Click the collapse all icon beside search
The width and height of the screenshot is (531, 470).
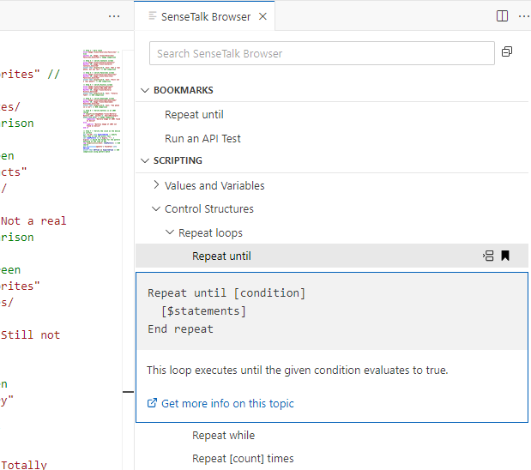pyautogui.click(x=507, y=51)
